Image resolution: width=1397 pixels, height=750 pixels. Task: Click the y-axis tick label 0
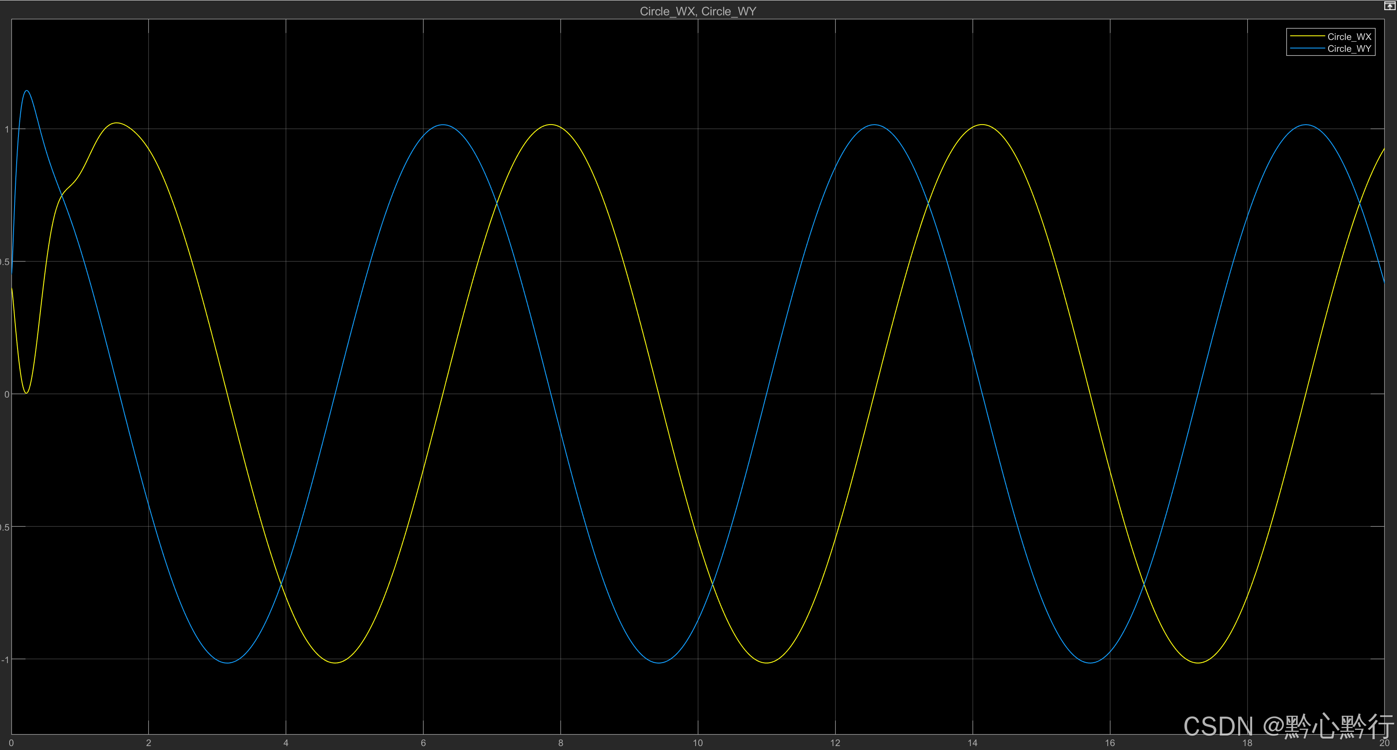[7, 394]
